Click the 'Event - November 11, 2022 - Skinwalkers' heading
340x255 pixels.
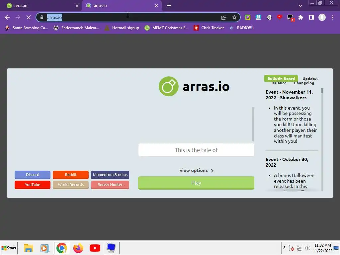tap(289, 95)
